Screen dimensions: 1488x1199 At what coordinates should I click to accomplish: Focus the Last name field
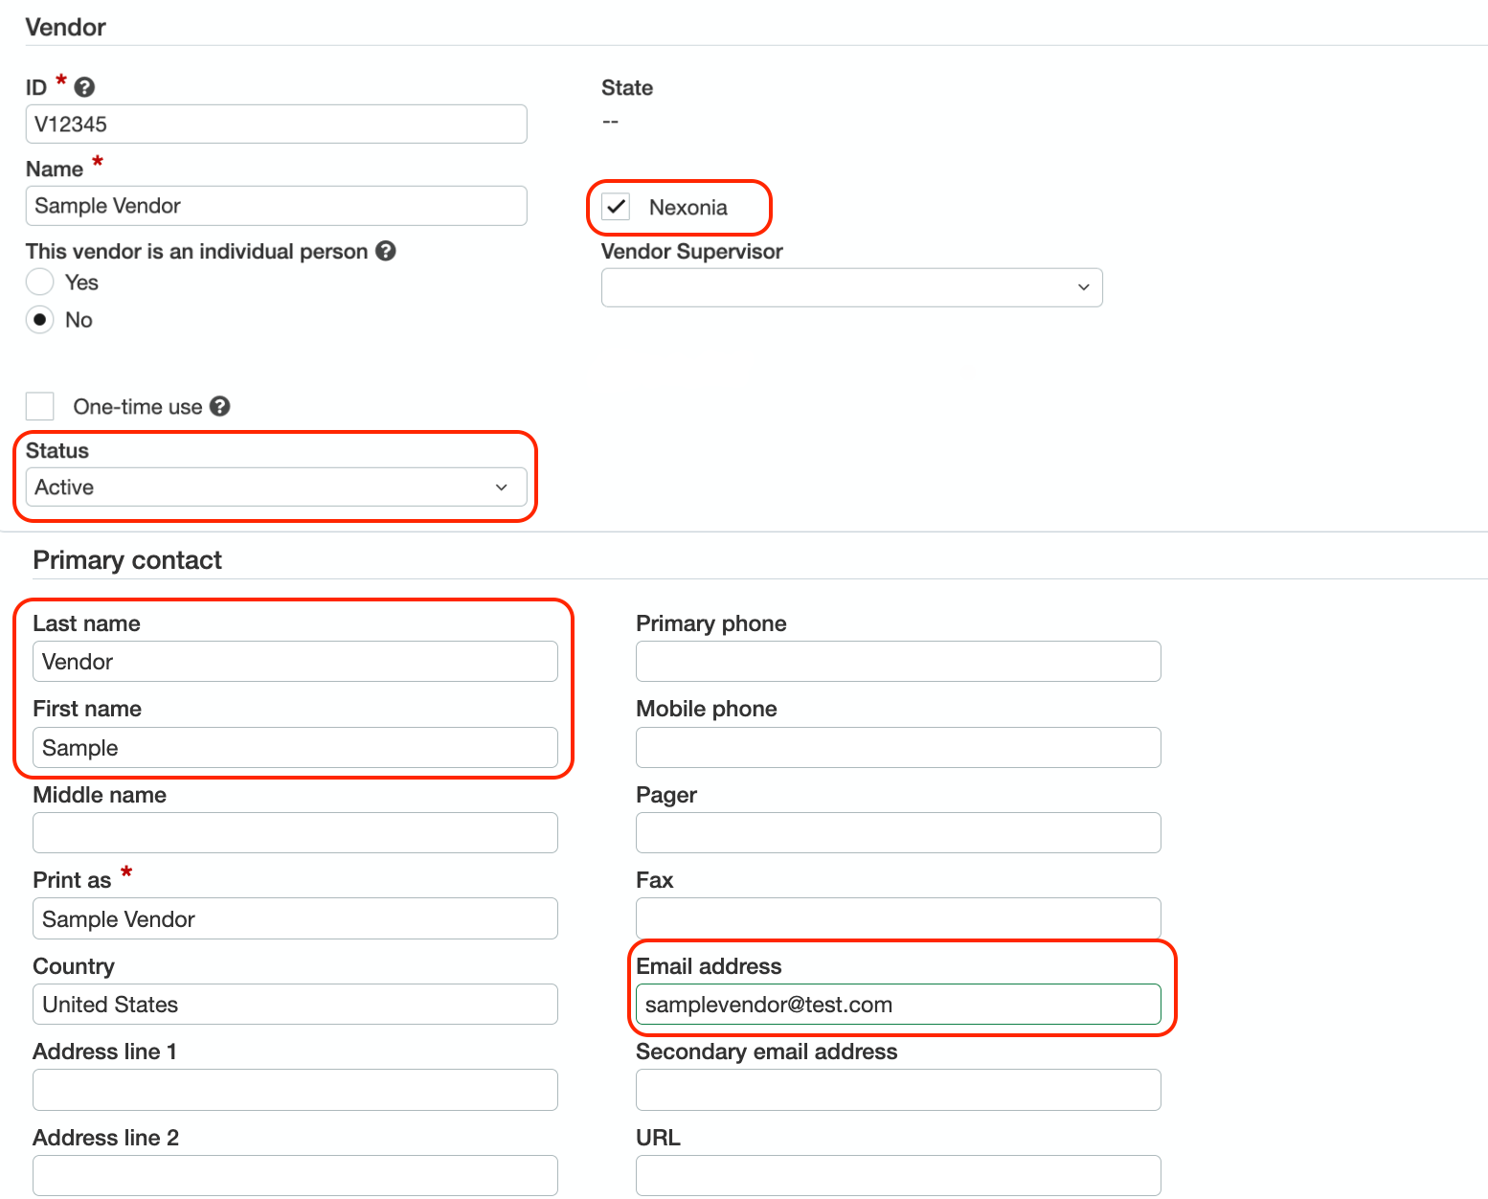coord(295,662)
